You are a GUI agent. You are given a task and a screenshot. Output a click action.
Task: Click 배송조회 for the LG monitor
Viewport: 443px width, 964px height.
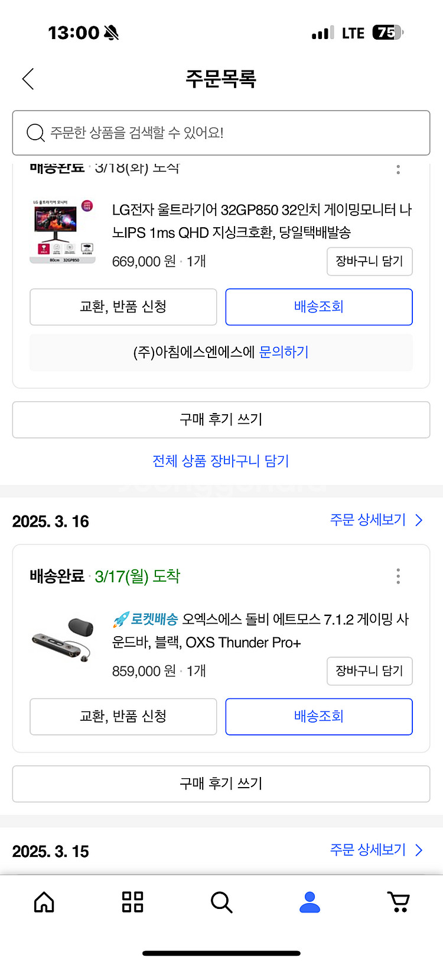pyautogui.click(x=319, y=307)
